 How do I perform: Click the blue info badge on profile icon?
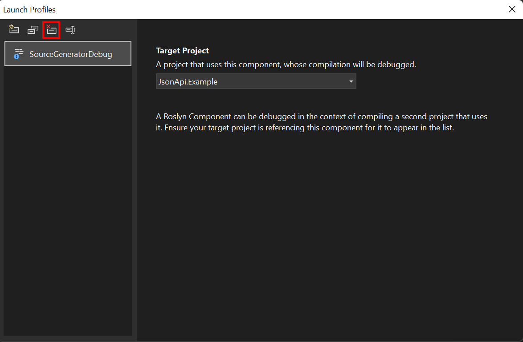coord(16,56)
